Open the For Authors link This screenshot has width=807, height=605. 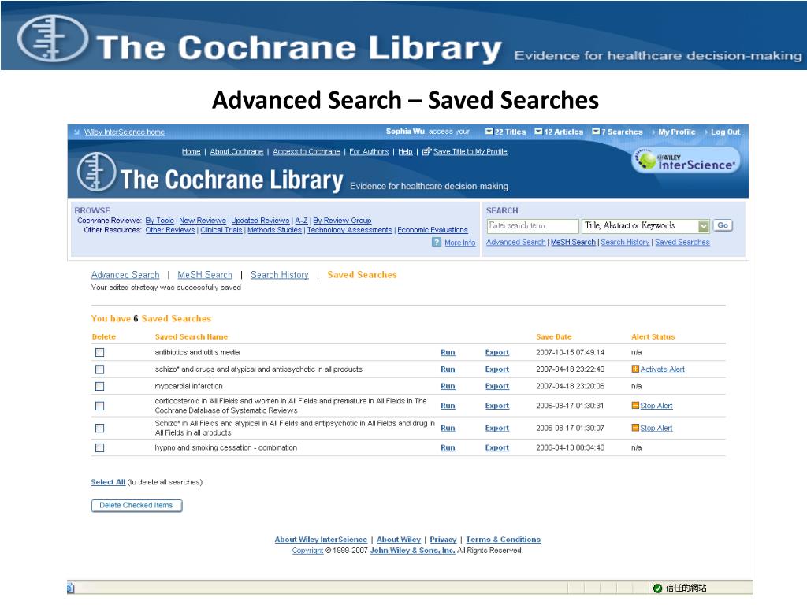tap(369, 151)
